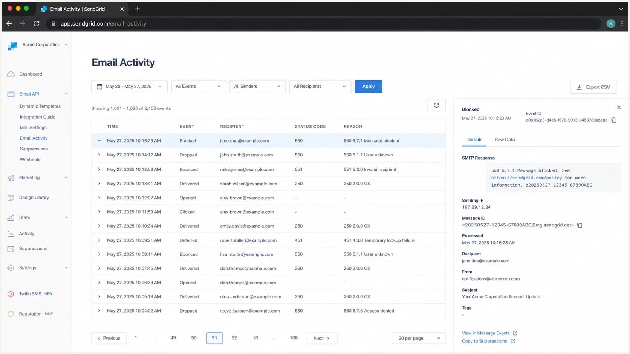The width and height of the screenshot is (630, 354).
Task: Select the Details tab
Action: (x=475, y=140)
